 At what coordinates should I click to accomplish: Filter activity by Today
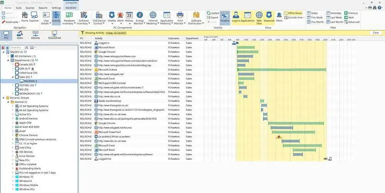tap(312, 13)
